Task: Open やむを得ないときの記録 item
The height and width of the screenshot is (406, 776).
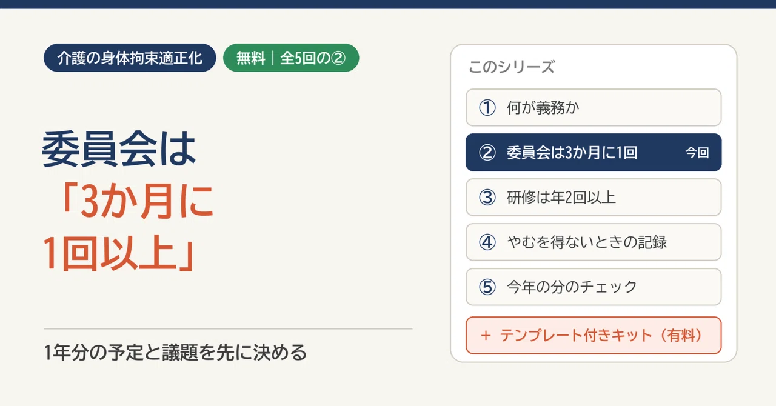Action: [x=594, y=242]
